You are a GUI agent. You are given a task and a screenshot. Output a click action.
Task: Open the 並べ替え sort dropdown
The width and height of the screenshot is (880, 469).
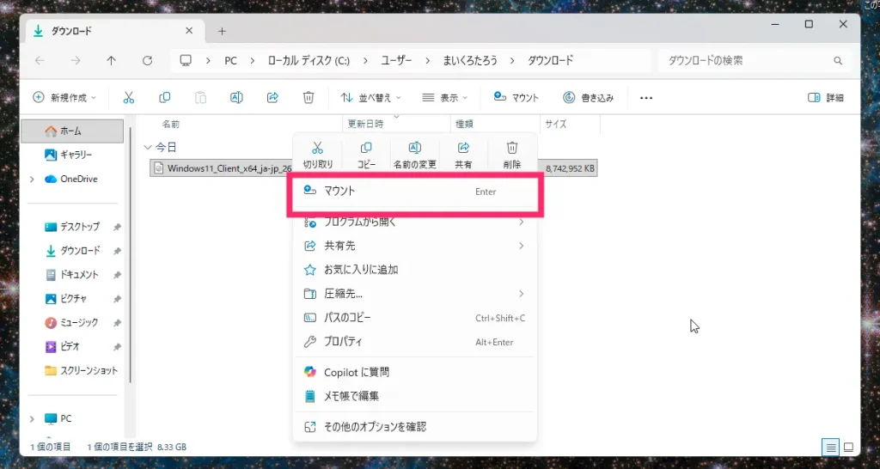click(370, 98)
